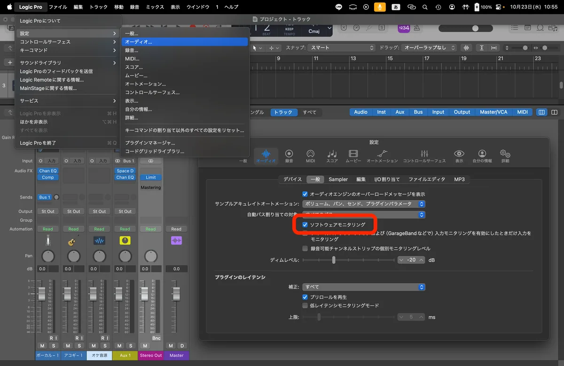
Task: Click the microphone icon on ボーカル-1 strip
Action: tap(47, 241)
